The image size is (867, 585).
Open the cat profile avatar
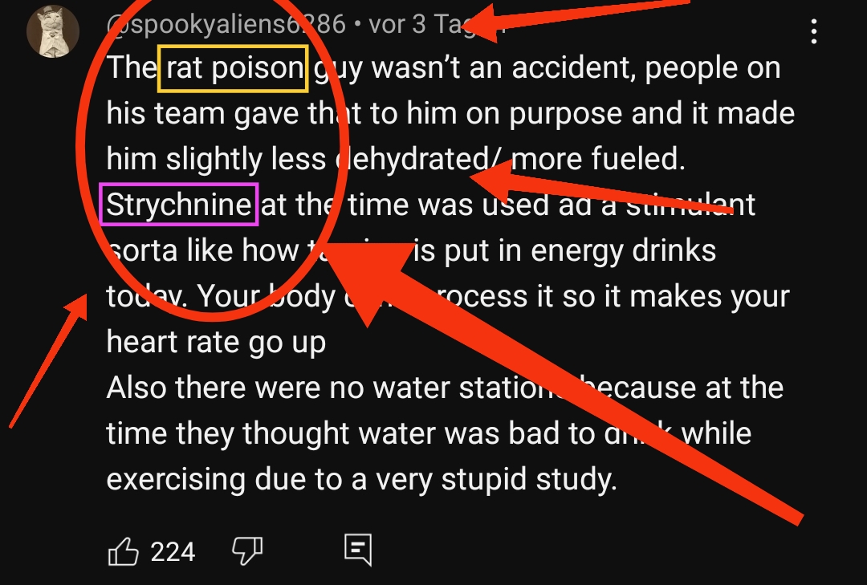tap(52, 31)
